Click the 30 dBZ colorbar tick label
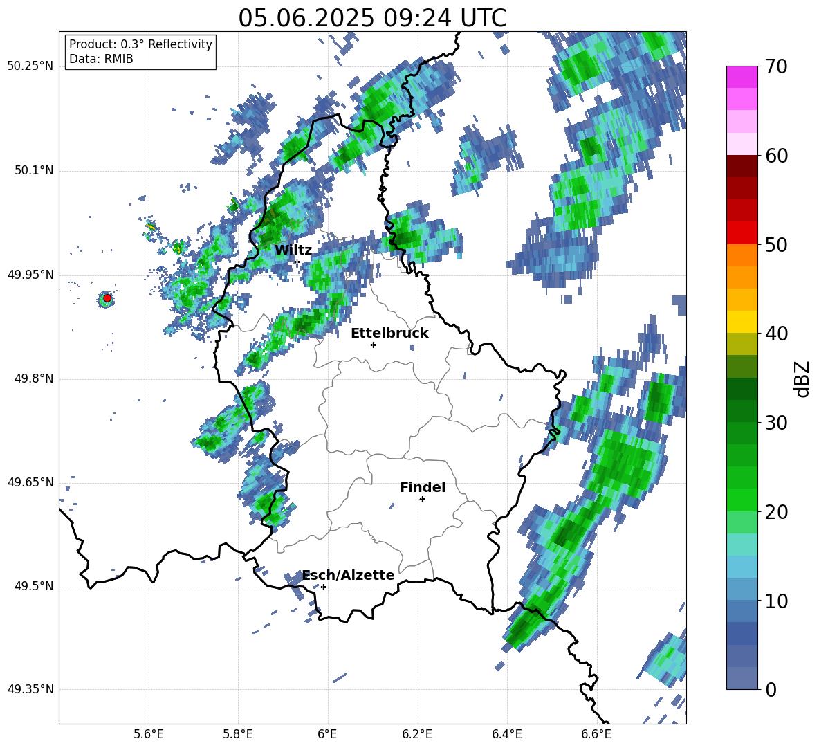The image size is (819, 748). click(776, 423)
